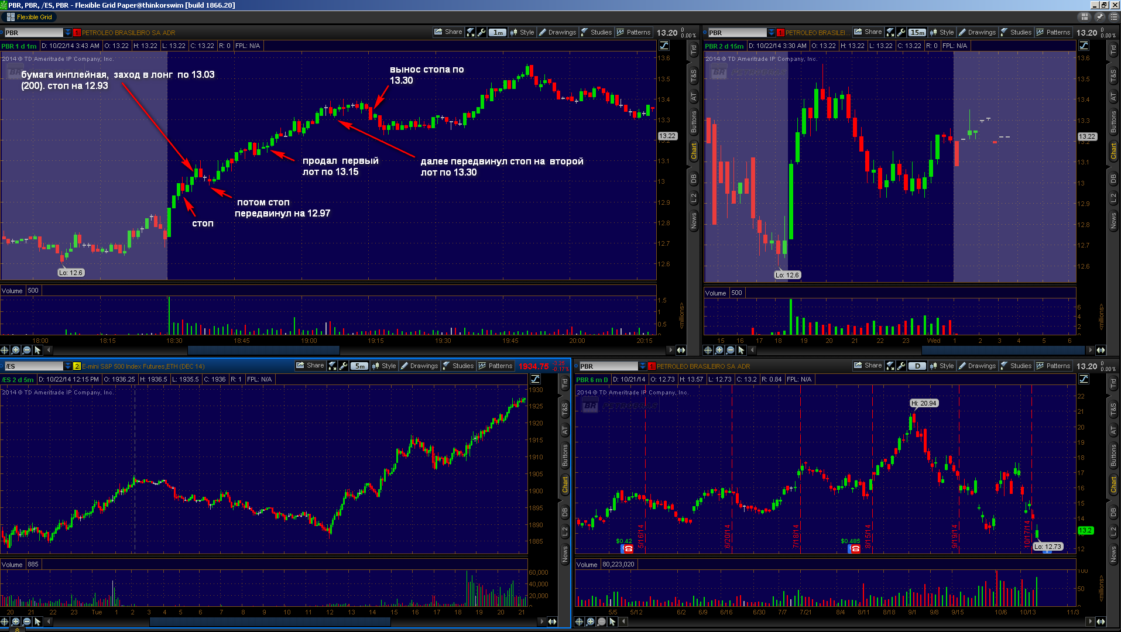Open T&S side tab of the /ES chart

click(565, 409)
